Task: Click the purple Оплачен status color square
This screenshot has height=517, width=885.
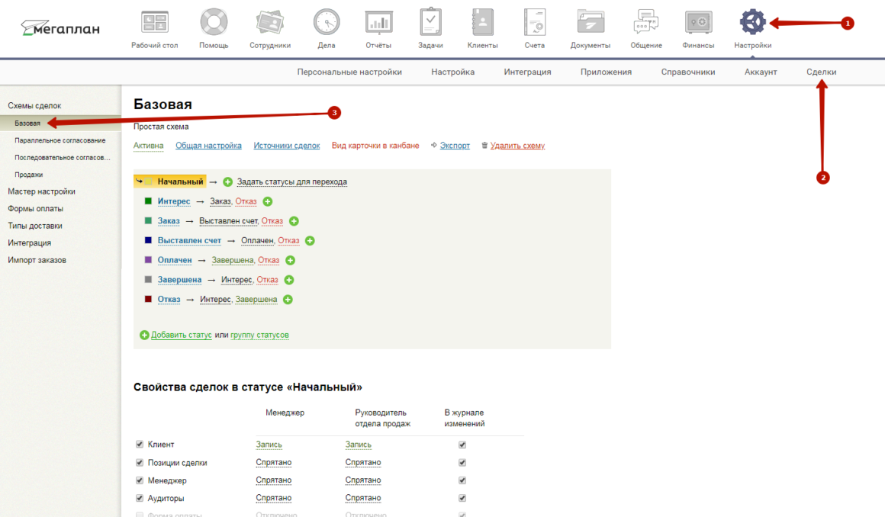Action: [149, 260]
